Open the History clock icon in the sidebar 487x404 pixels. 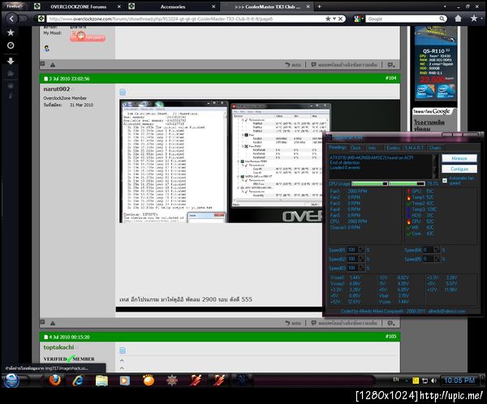pyautogui.click(x=11, y=45)
